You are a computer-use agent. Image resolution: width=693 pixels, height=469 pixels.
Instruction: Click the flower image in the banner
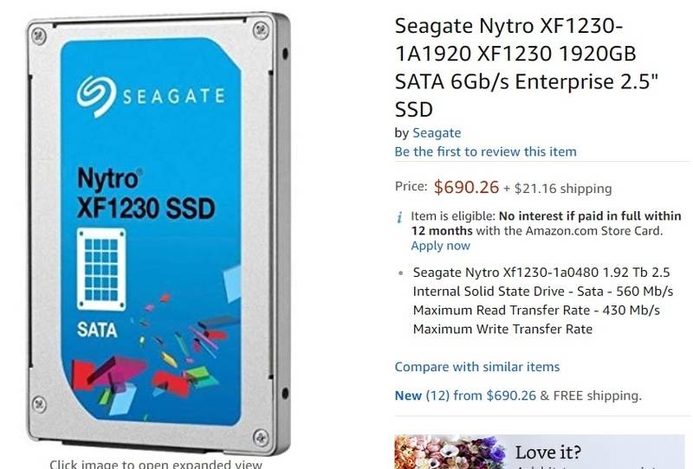click(x=449, y=453)
